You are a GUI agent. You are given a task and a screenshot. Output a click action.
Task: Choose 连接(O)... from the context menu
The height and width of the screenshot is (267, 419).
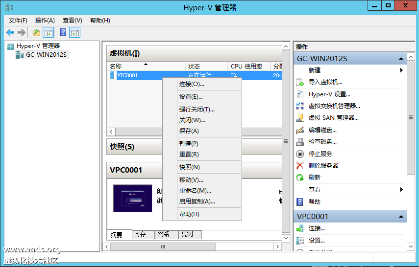(202, 84)
